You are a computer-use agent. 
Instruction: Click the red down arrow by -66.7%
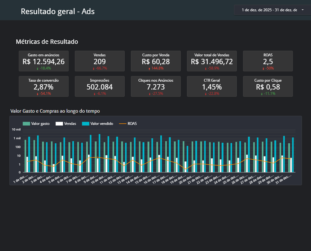[94, 69]
